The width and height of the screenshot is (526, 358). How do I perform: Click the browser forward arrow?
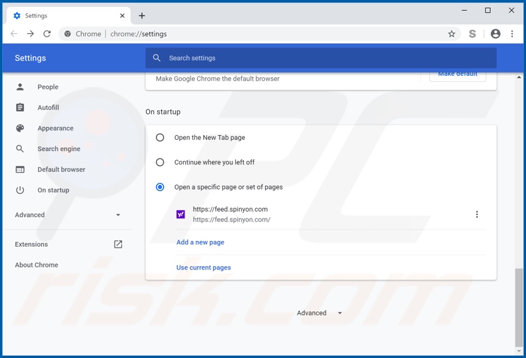(x=31, y=33)
